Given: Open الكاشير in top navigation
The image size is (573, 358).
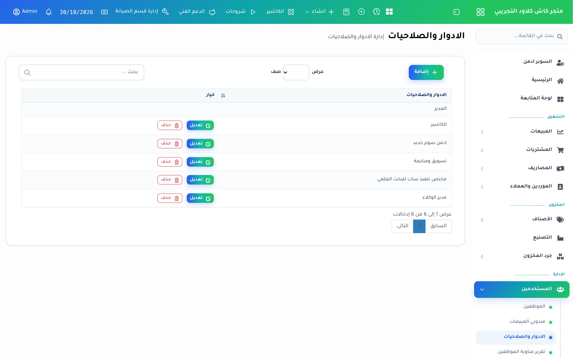Looking at the screenshot, I should [280, 12].
